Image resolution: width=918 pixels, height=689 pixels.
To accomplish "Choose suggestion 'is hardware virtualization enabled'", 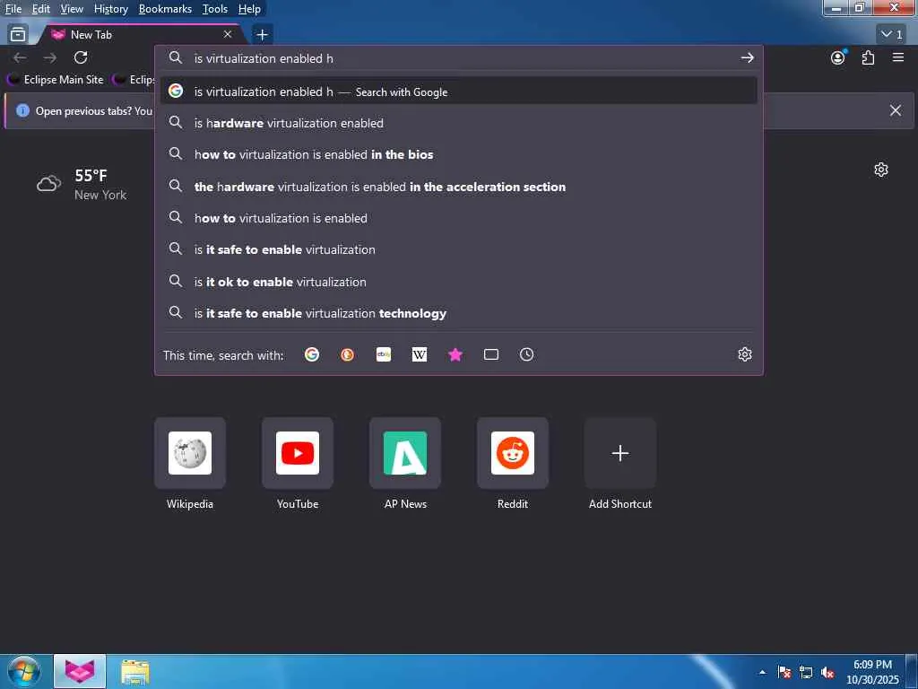I will (458, 123).
